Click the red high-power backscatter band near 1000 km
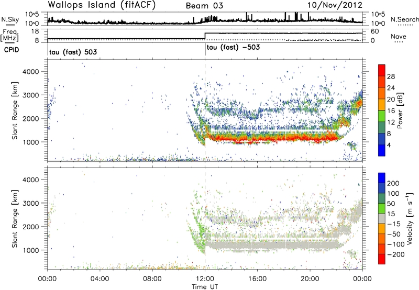419x290 pixels. pyautogui.click(x=272, y=138)
